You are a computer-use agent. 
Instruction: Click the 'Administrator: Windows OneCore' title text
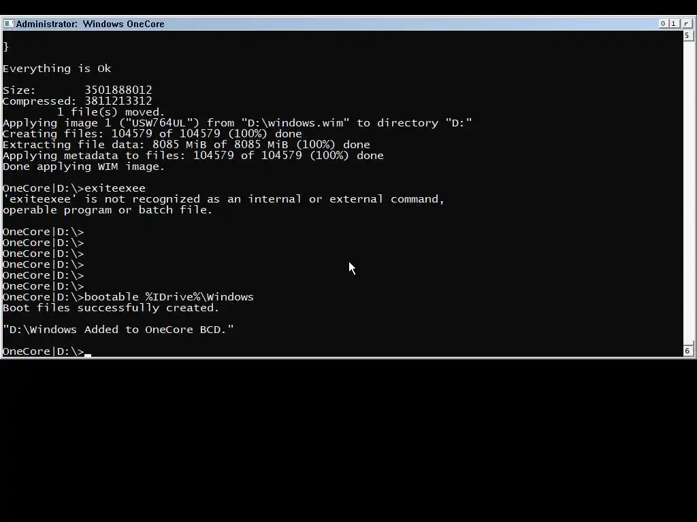(91, 24)
